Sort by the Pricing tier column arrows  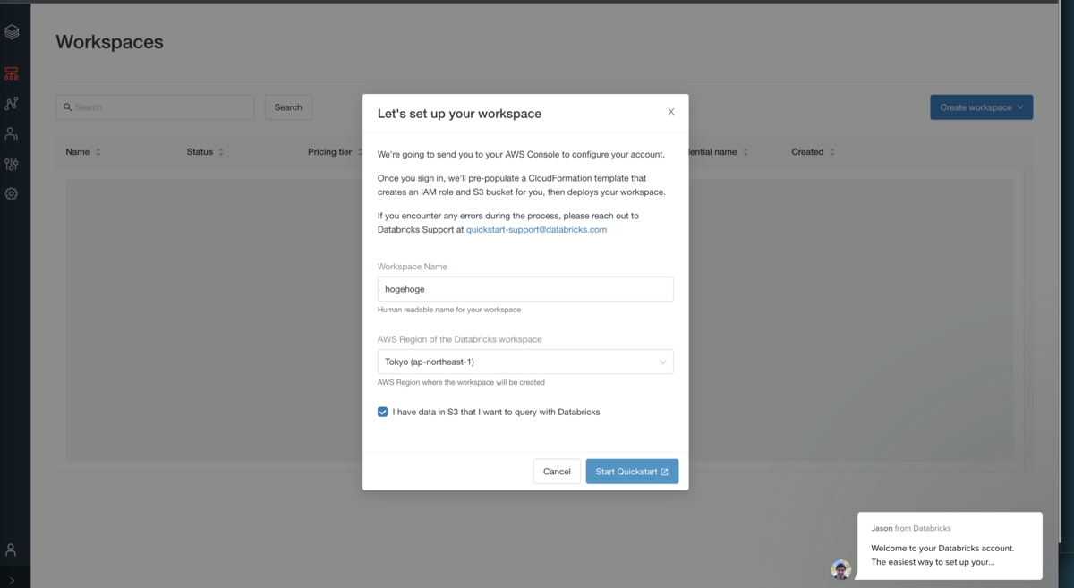click(359, 152)
